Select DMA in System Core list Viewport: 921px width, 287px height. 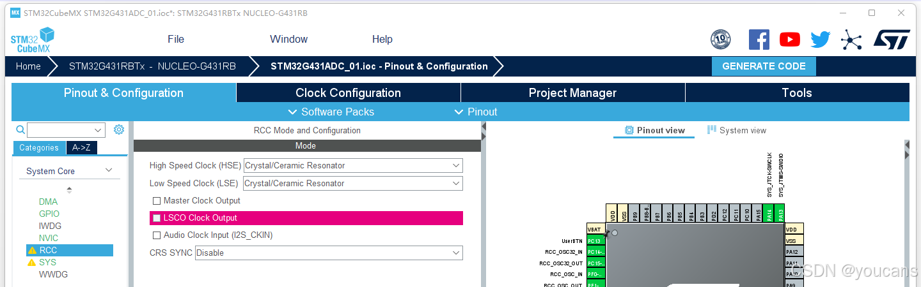point(48,202)
